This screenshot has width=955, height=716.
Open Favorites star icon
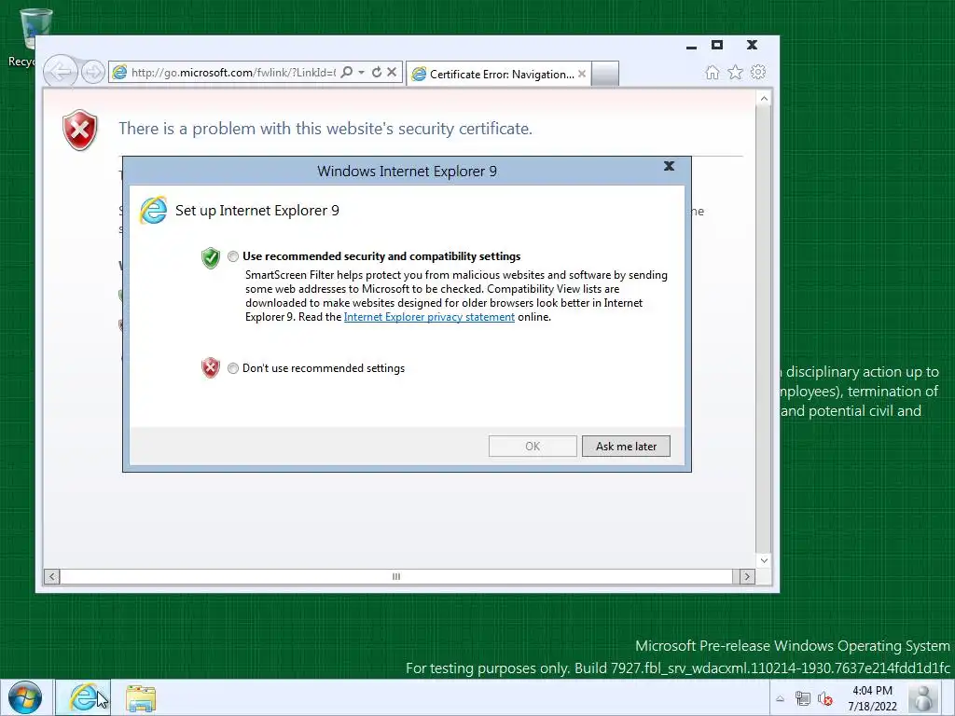(x=735, y=73)
